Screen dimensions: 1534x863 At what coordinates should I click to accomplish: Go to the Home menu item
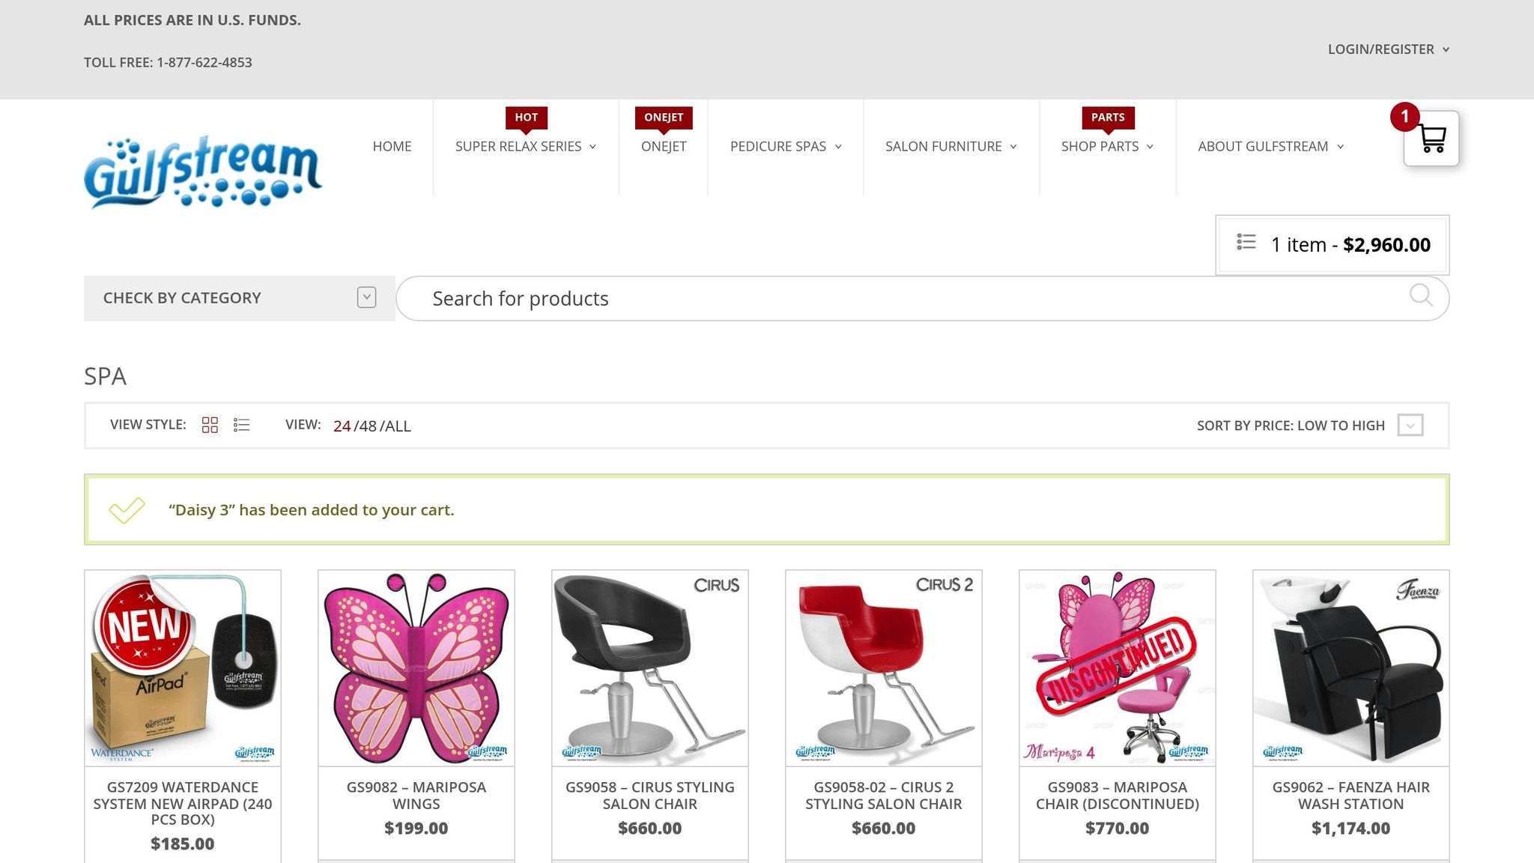[x=392, y=147]
